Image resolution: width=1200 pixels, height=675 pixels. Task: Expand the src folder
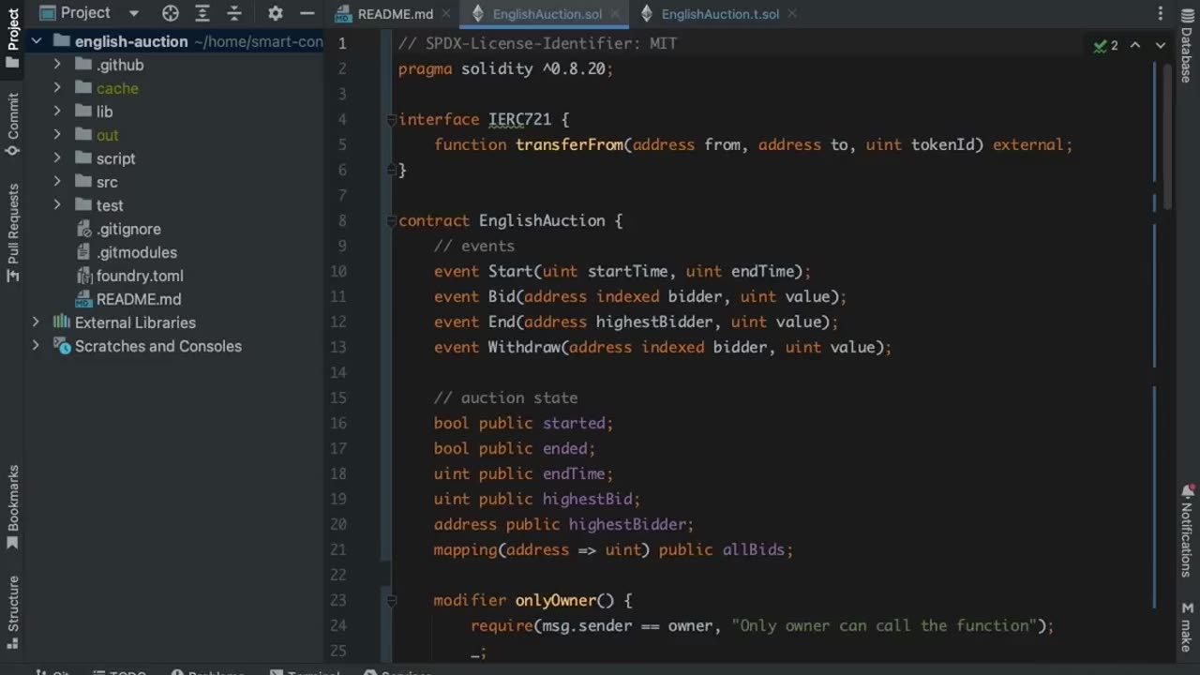57,182
